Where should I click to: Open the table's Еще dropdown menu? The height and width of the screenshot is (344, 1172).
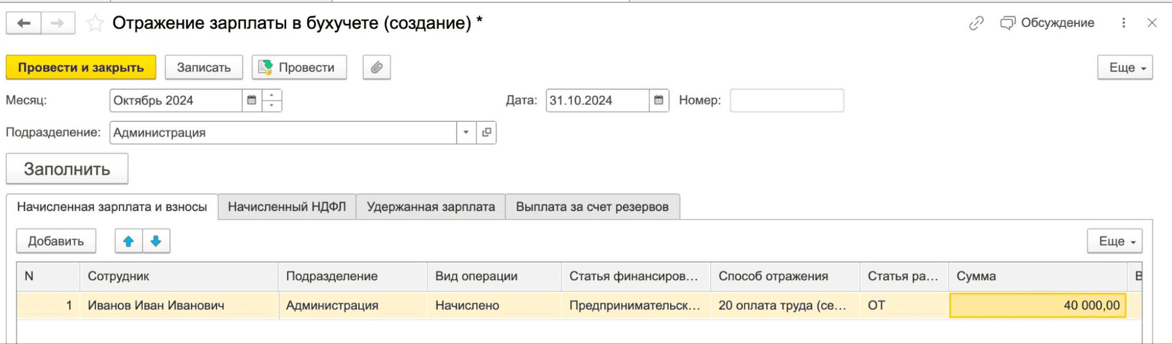coord(1114,241)
